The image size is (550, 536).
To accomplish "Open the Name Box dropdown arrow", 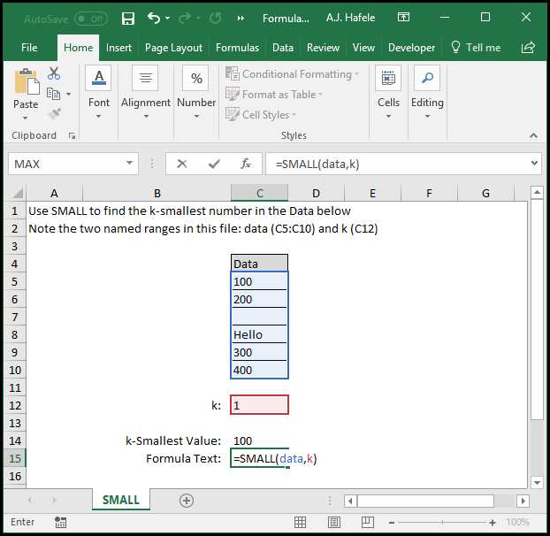I will (129, 163).
